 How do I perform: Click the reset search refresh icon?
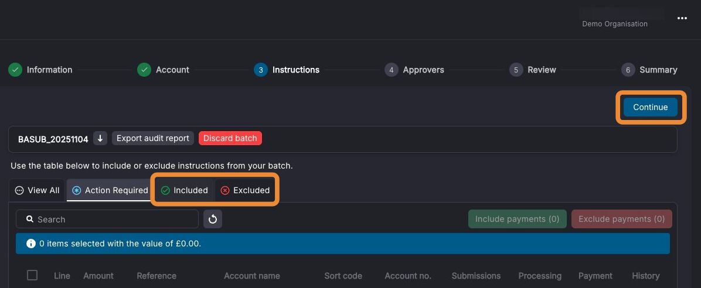pyautogui.click(x=213, y=220)
